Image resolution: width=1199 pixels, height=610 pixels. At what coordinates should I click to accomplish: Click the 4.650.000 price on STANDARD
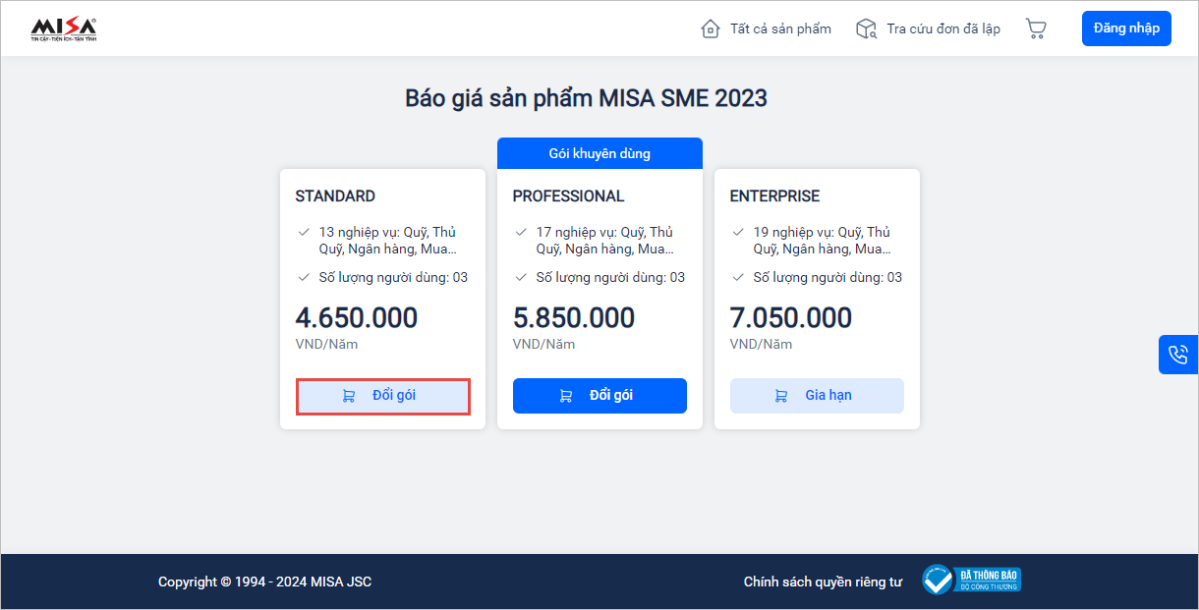point(357,318)
